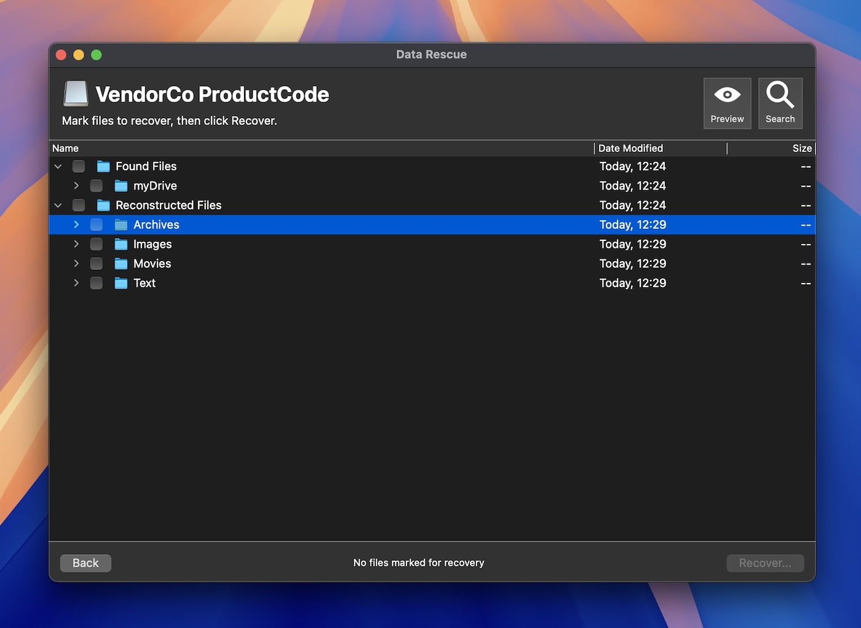861x628 pixels.
Task: Open the Preview panel
Action: point(727,103)
